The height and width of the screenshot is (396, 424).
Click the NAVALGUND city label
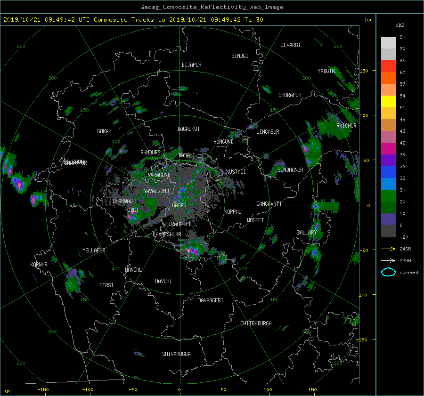pyautogui.click(x=156, y=191)
